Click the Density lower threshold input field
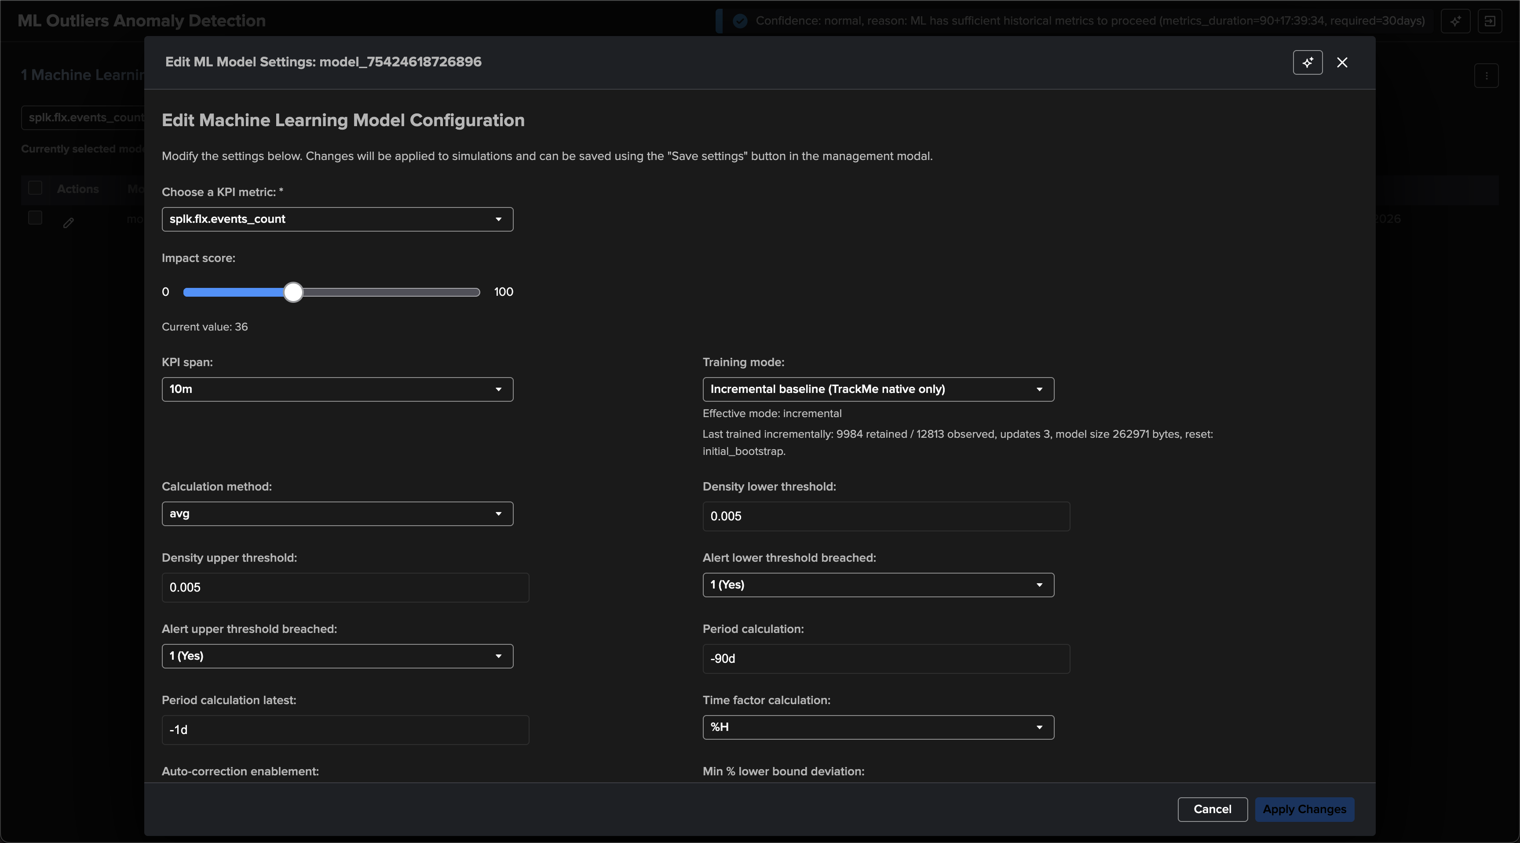 click(x=886, y=516)
